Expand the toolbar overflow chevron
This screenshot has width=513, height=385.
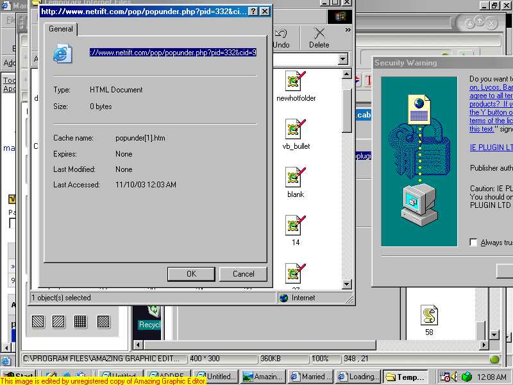(x=348, y=30)
